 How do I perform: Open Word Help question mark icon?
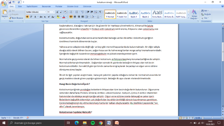[x=222, y=6]
